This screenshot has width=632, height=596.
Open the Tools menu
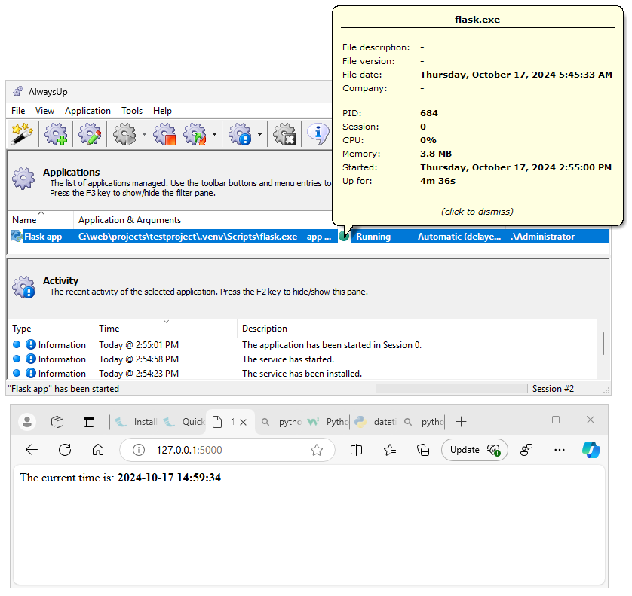click(132, 111)
